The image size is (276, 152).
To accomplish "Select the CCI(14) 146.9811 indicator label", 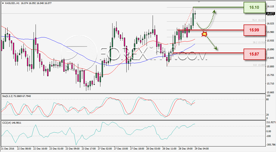I will click(12, 123).
